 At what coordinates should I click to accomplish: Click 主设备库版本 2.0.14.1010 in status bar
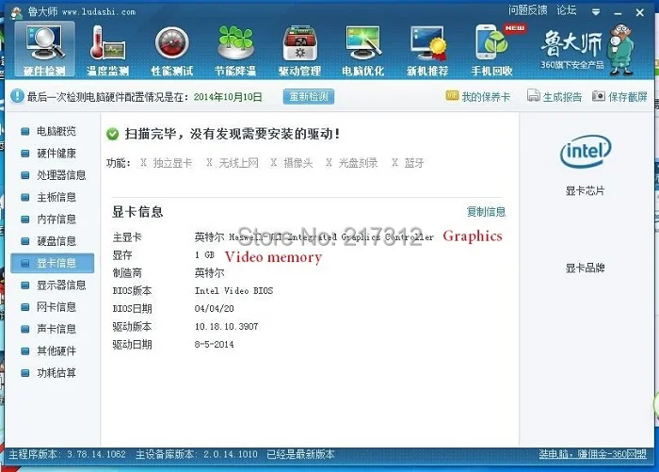click(196, 454)
